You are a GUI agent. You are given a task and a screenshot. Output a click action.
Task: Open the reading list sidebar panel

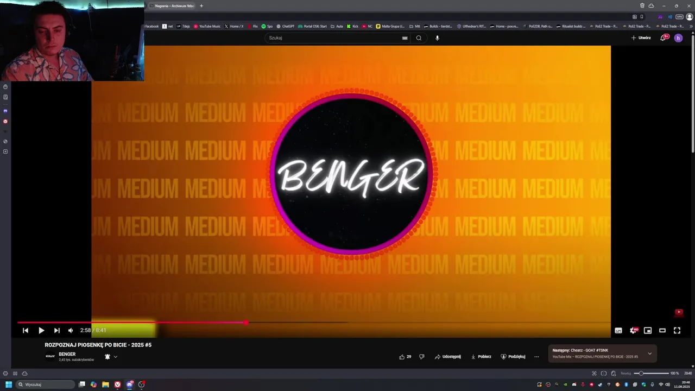point(5,97)
